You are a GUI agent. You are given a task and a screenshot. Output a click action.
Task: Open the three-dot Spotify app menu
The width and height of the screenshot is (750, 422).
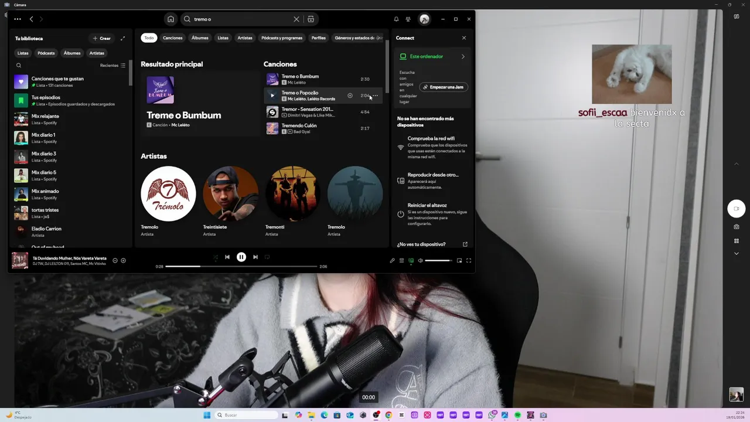click(x=18, y=19)
